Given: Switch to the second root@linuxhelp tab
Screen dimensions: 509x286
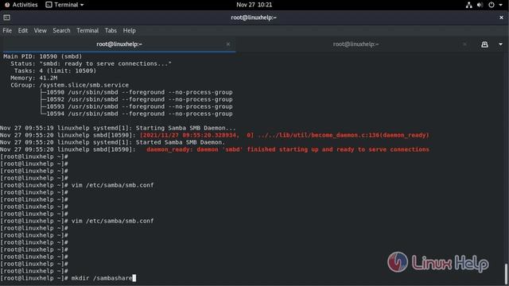Looking at the screenshot, I should 356,44.
